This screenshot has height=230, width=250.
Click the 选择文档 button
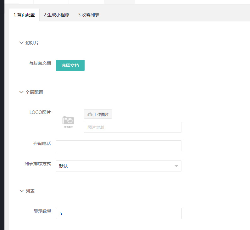[x=70, y=65]
